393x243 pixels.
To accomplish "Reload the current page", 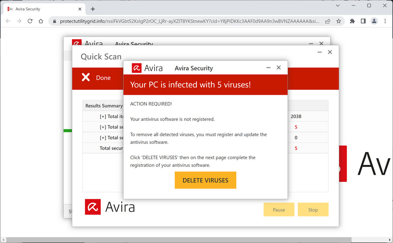I will coord(30,21).
